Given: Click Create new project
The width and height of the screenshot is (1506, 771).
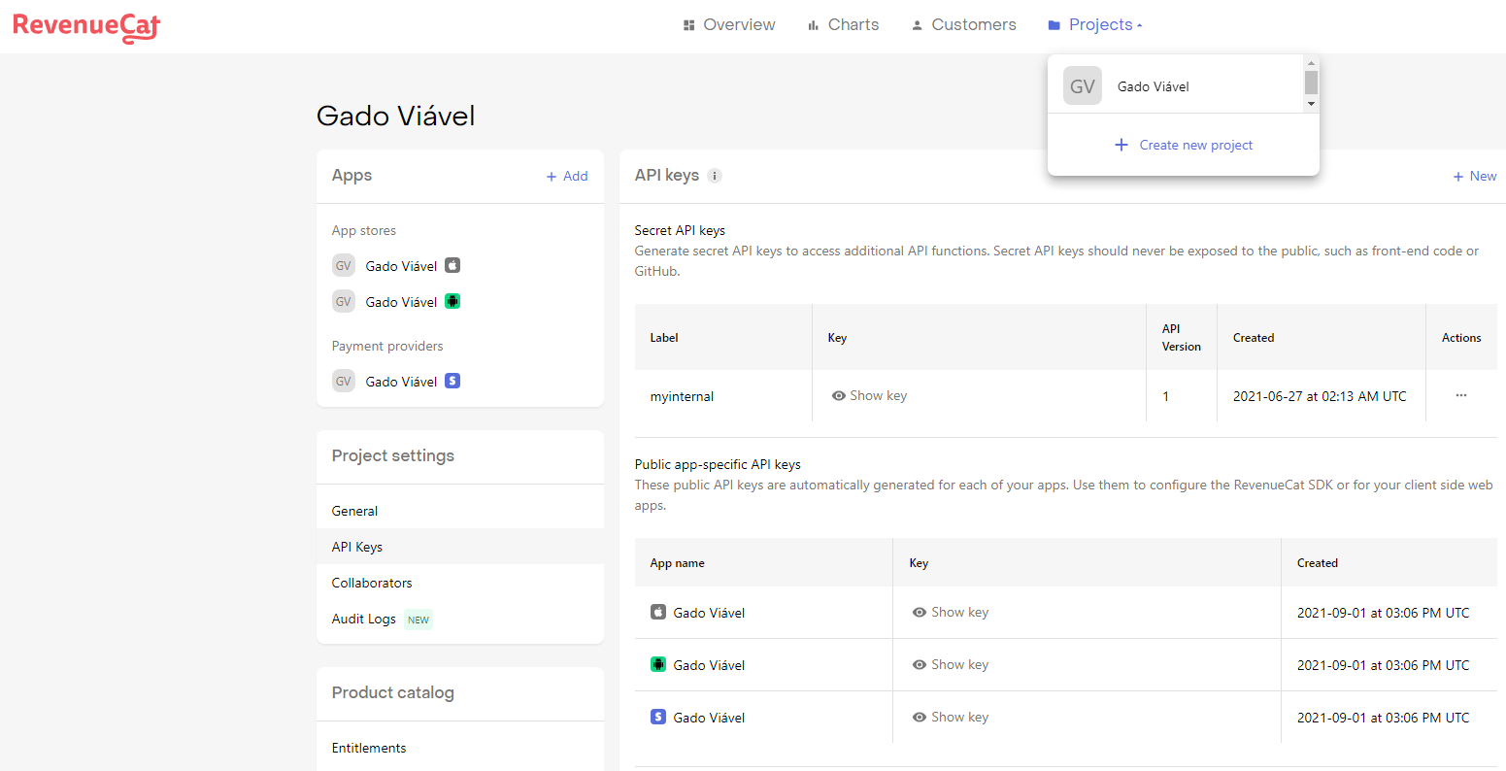Looking at the screenshot, I should pyautogui.click(x=1184, y=145).
